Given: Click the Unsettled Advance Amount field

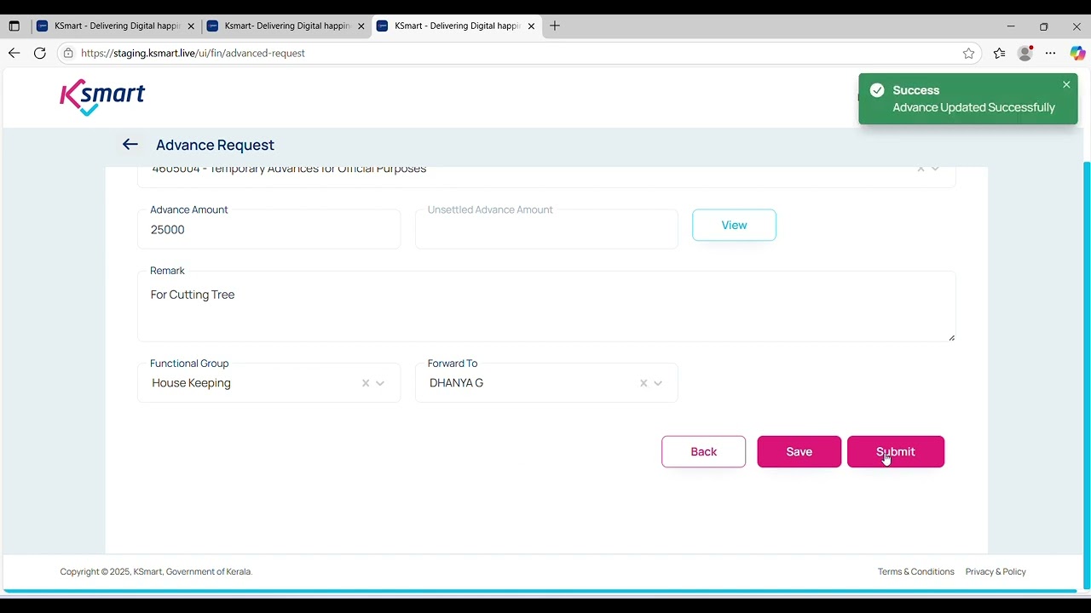Looking at the screenshot, I should pos(546,230).
